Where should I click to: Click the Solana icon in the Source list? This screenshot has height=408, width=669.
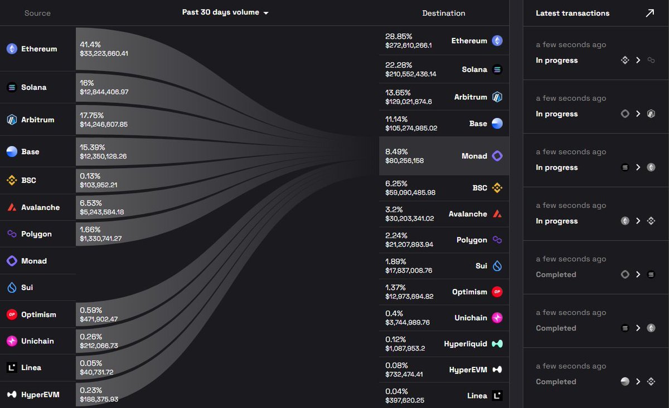coord(12,87)
